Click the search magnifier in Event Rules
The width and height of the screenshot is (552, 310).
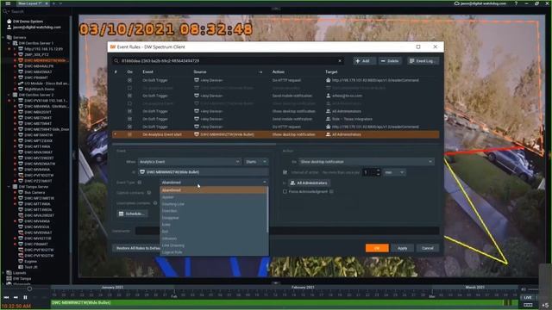[x=116, y=61]
